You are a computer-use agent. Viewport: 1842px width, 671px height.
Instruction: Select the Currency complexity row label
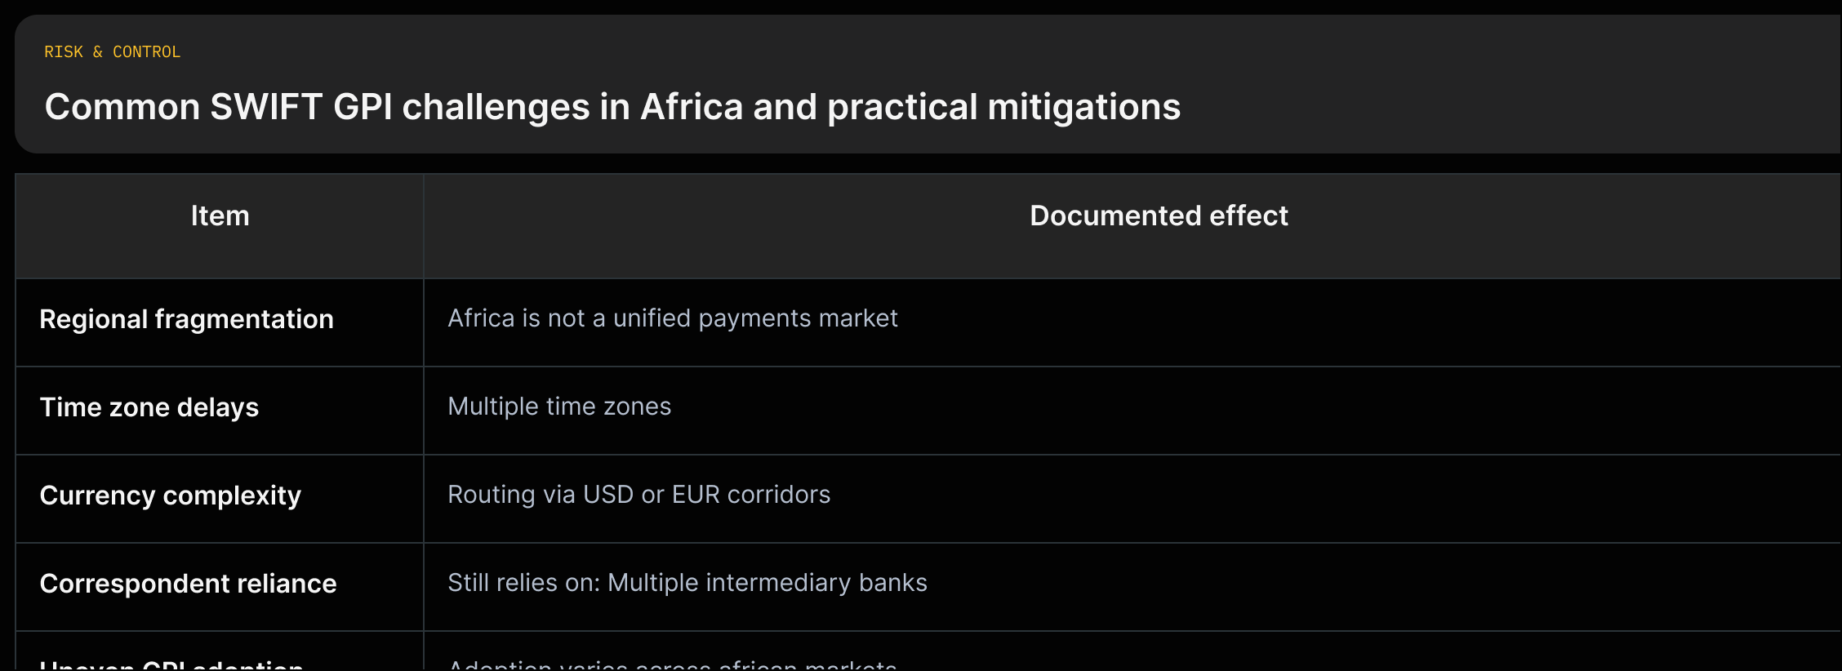pos(170,495)
